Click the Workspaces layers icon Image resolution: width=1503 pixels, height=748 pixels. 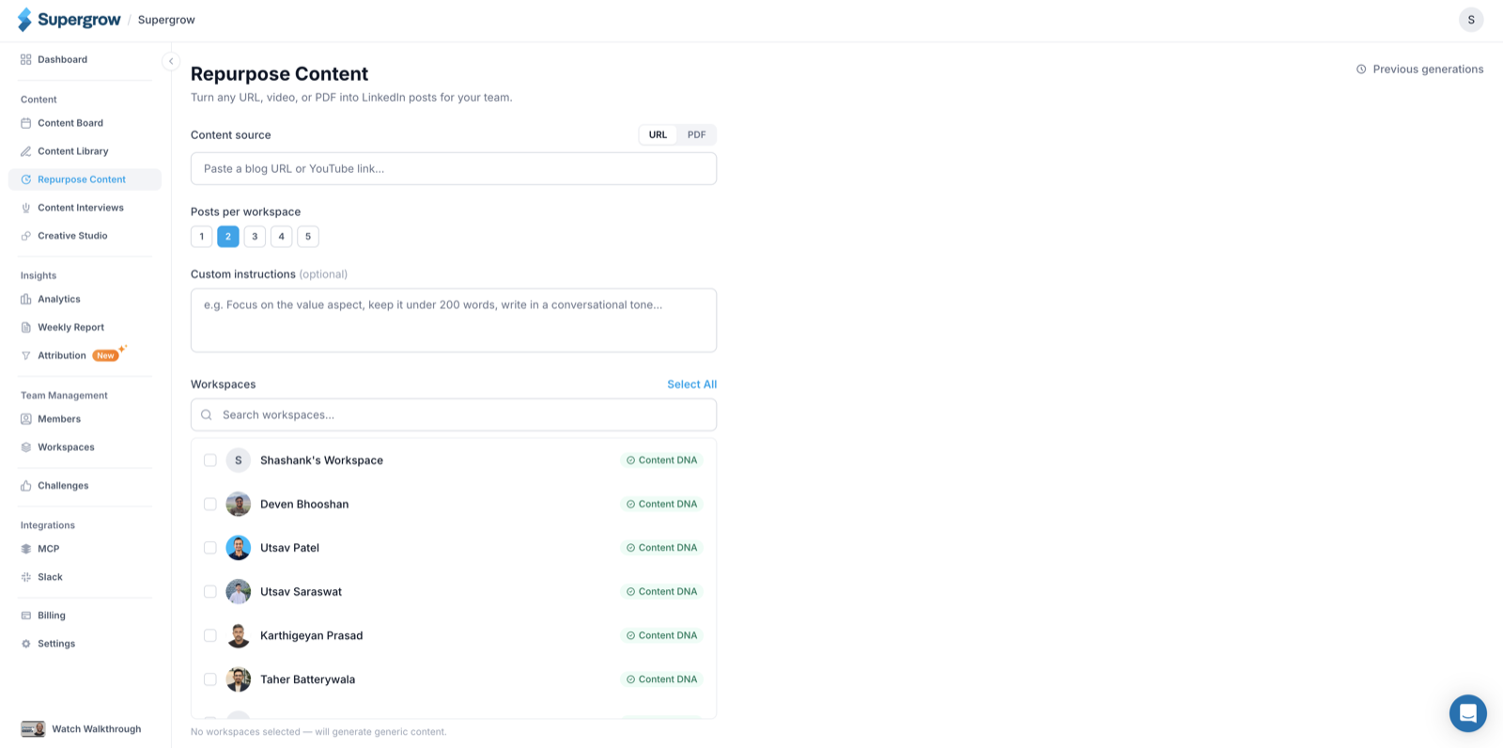26,447
